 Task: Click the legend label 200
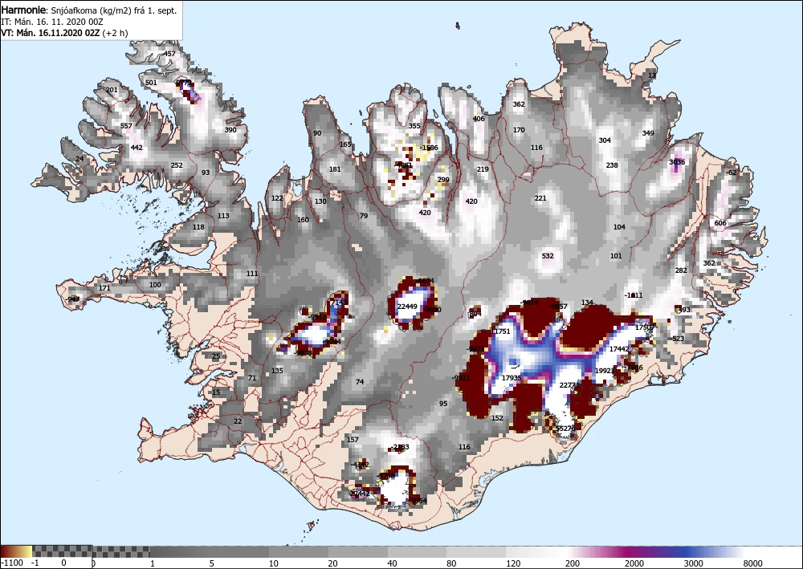(x=573, y=563)
